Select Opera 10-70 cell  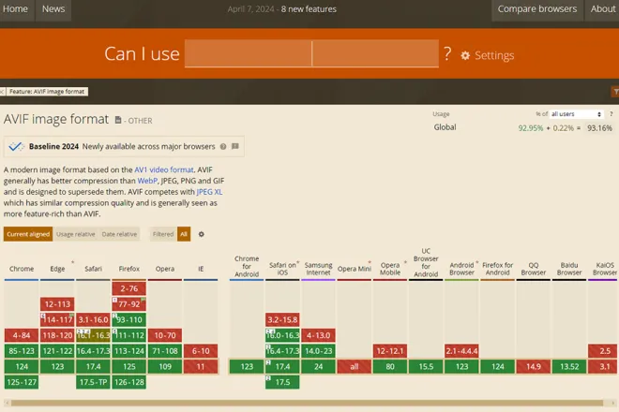[x=165, y=335]
